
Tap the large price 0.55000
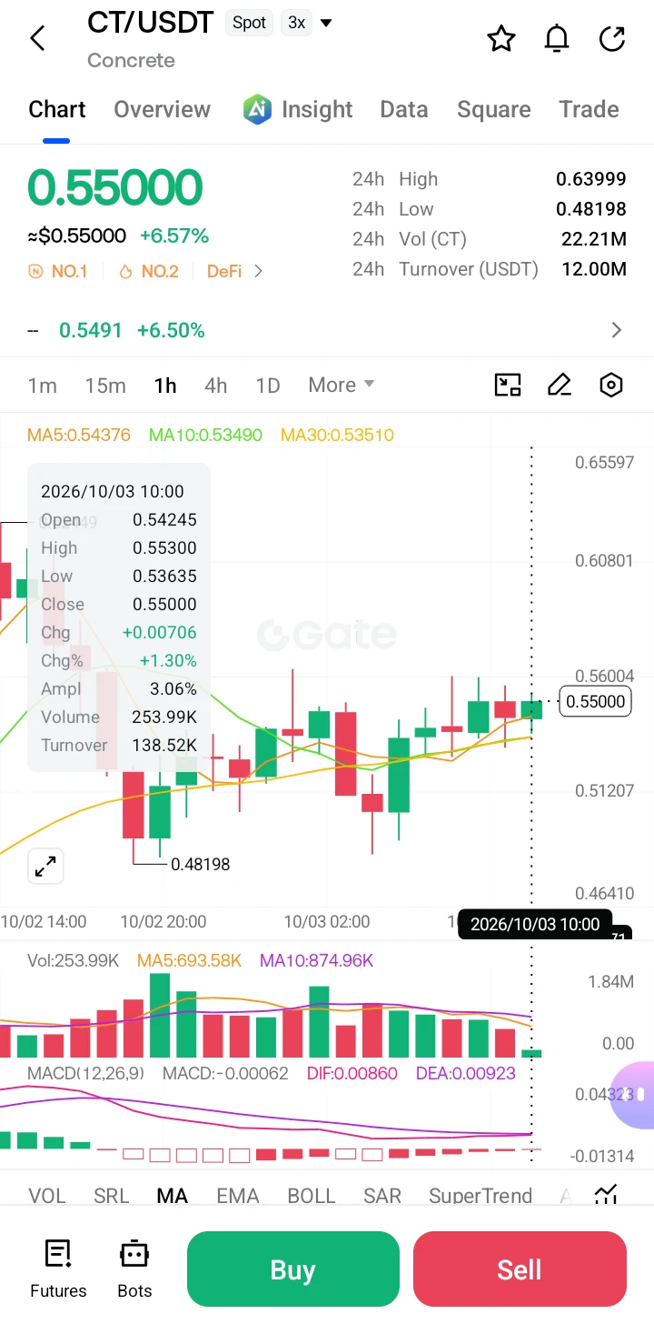coord(114,188)
